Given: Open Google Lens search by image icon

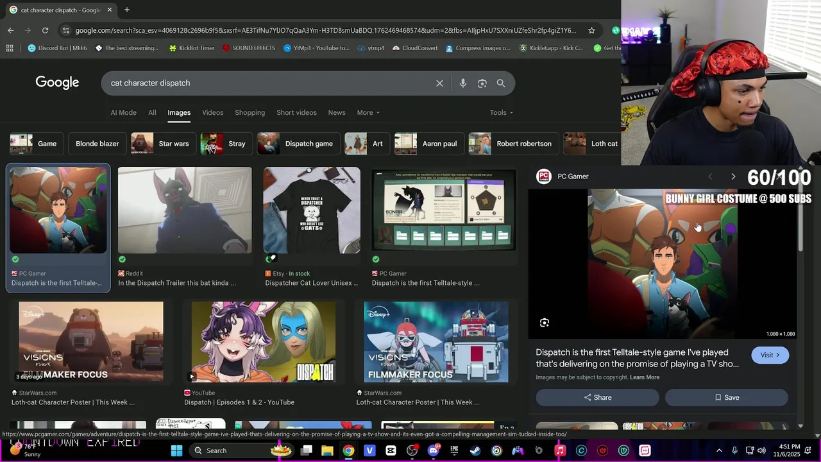Looking at the screenshot, I should tap(482, 83).
